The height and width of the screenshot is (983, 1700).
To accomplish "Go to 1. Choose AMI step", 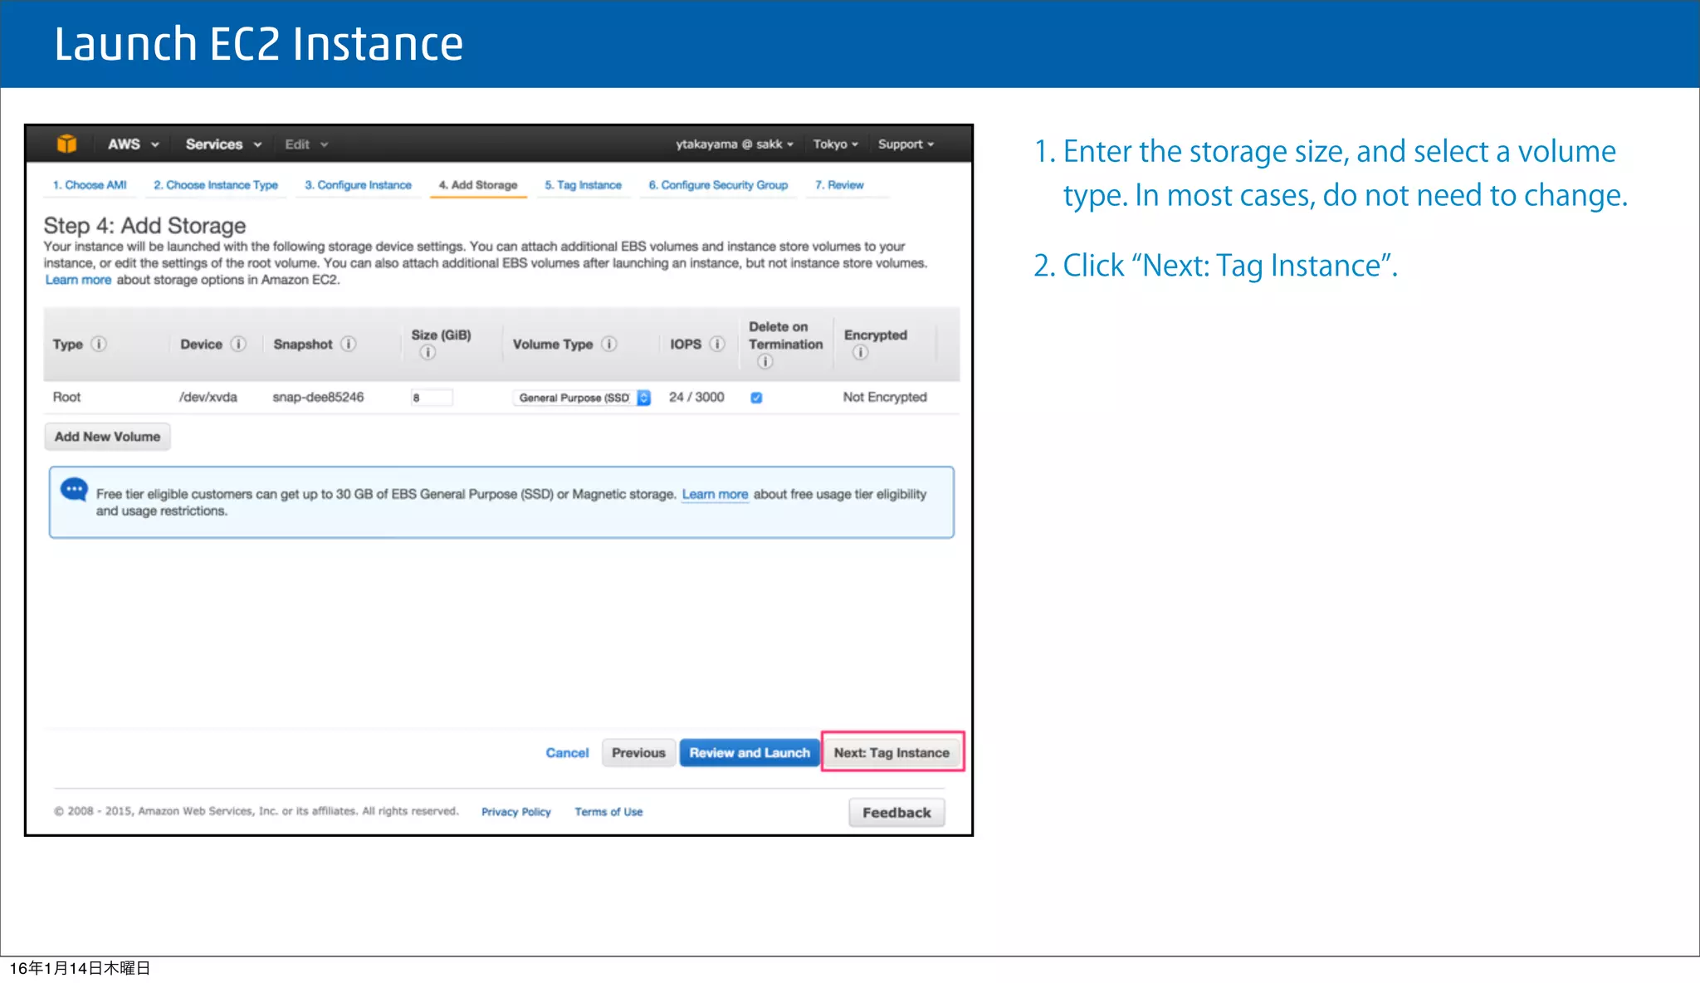I will 90,185.
